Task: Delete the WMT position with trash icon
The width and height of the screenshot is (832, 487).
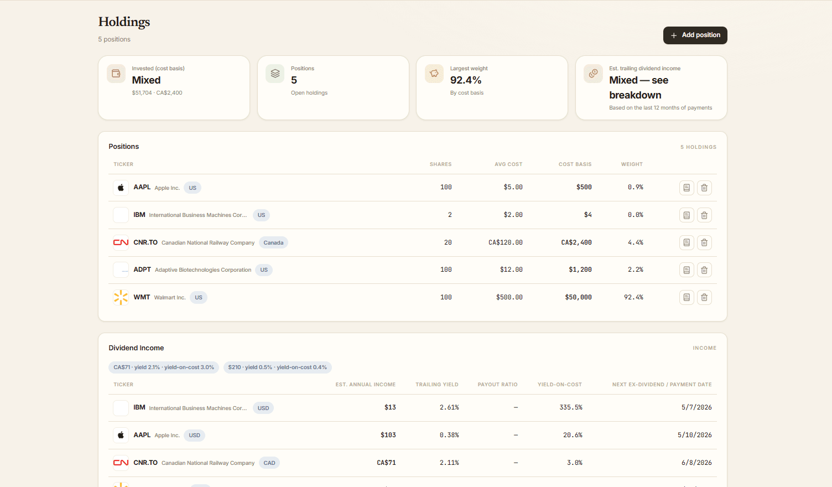Action: tap(704, 297)
